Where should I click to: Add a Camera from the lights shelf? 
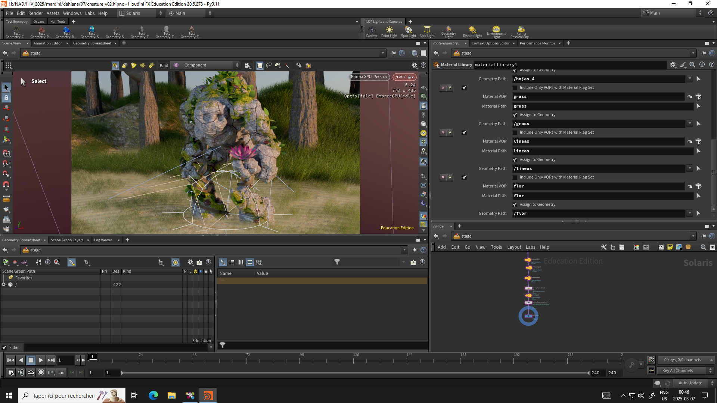(372, 31)
